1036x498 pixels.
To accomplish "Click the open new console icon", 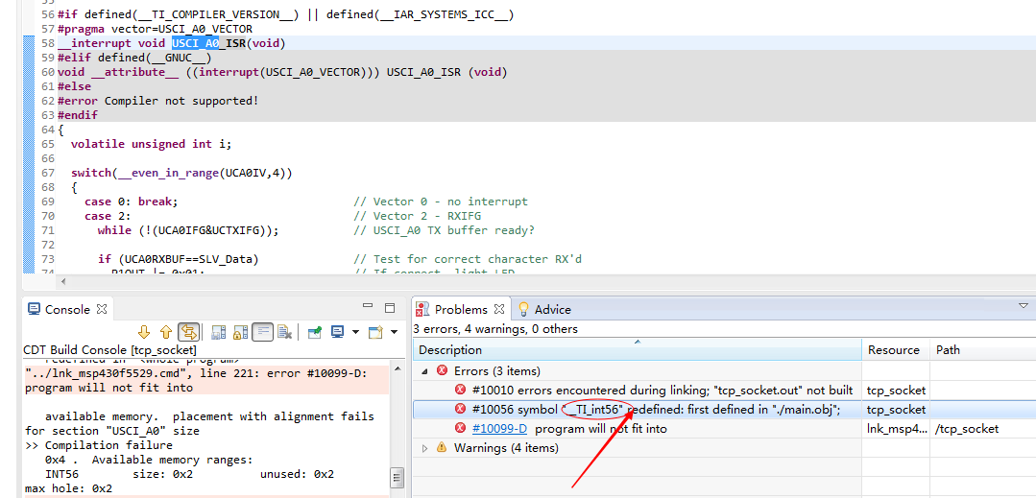I will click(376, 332).
